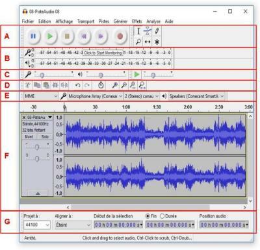Open the MME audio host dropdown
Screen dimensions: 260x250
(41, 96)
